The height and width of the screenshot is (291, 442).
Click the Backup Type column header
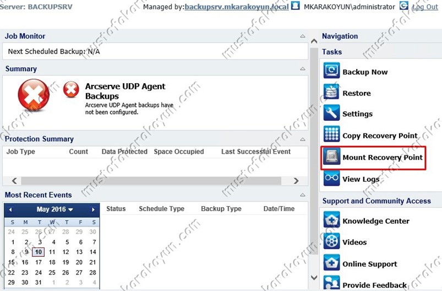pos(221,209)
